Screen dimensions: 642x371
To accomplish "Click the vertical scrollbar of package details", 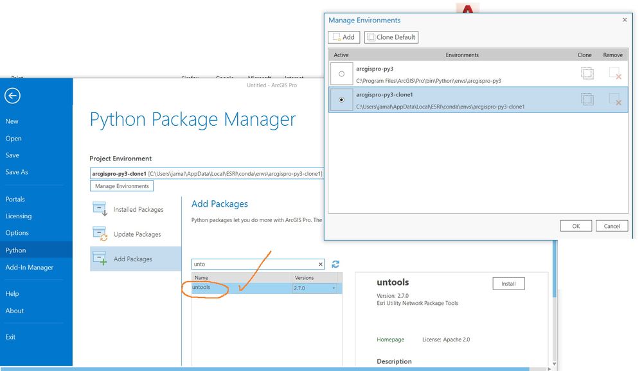I will (x=555, y=270).
